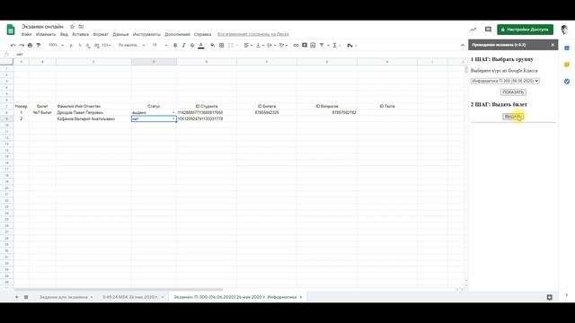Open horizontal align dropdown

pyautogui.click(x=248, y=45)
